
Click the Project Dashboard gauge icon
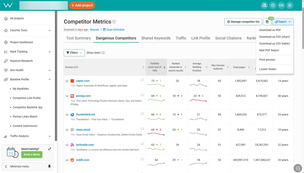(6, 42)
